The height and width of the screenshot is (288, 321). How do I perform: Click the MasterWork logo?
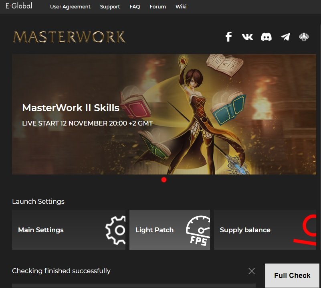(69, 37)
